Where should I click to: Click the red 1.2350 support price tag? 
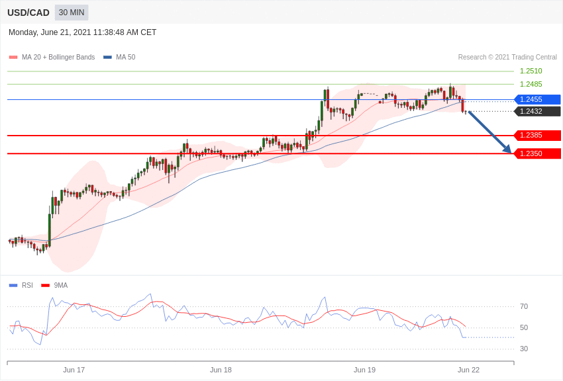point(537,153)
